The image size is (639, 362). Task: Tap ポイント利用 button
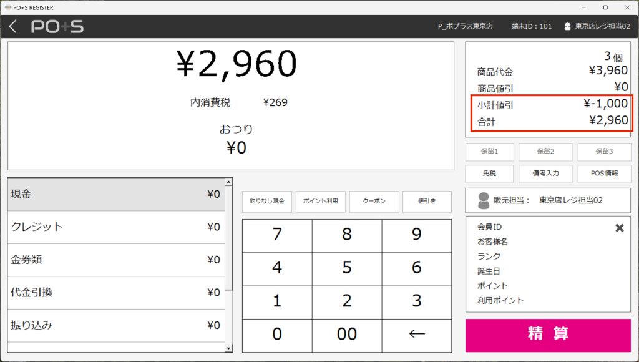click(320, 202)
